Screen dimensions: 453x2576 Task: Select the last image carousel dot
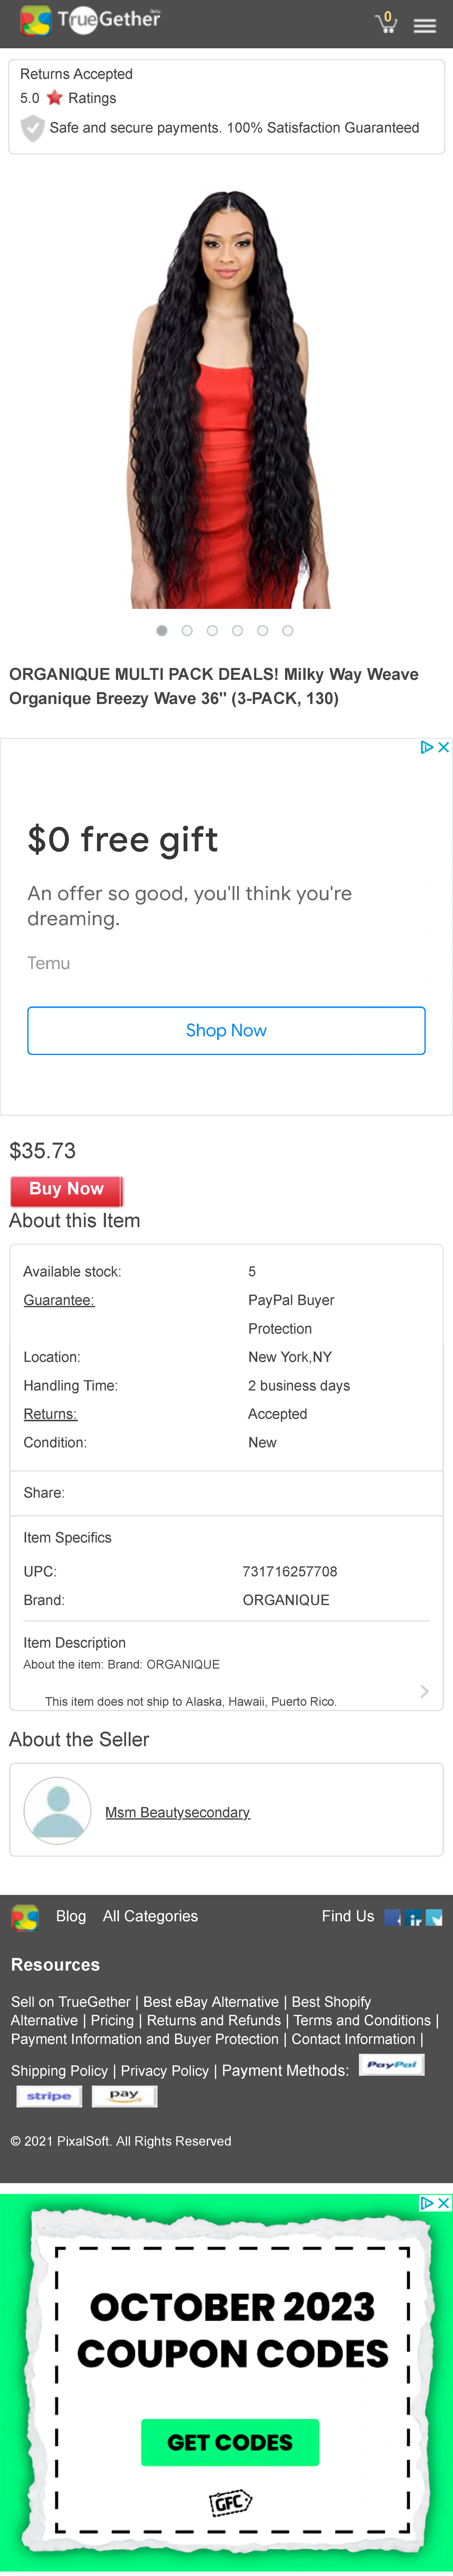pos(288,631)
